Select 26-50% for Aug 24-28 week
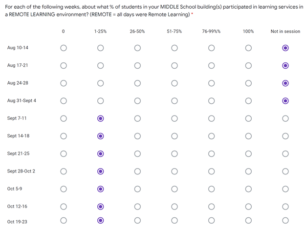Image resolution: width=305 pixels, height=229 pixels. tap(137, 83)
